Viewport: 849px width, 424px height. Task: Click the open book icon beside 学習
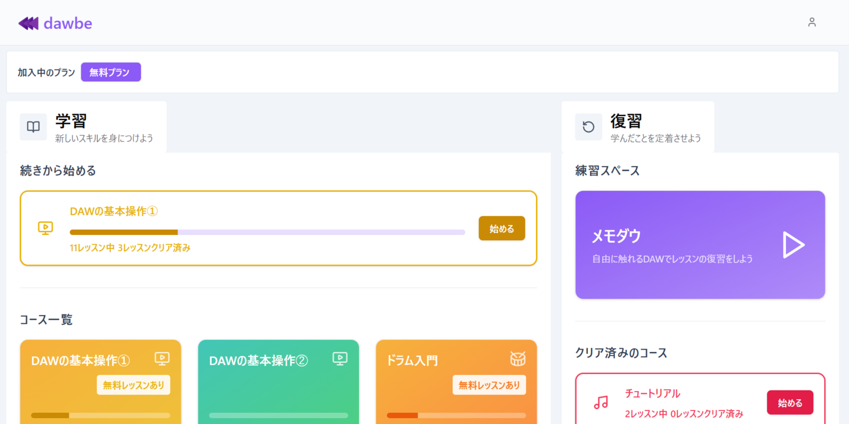tap(34, 127)
